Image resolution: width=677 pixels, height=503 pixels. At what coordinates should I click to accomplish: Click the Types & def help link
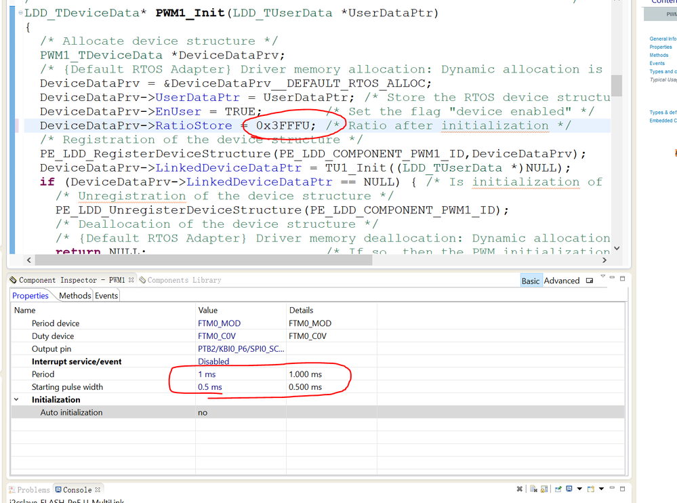663,113
